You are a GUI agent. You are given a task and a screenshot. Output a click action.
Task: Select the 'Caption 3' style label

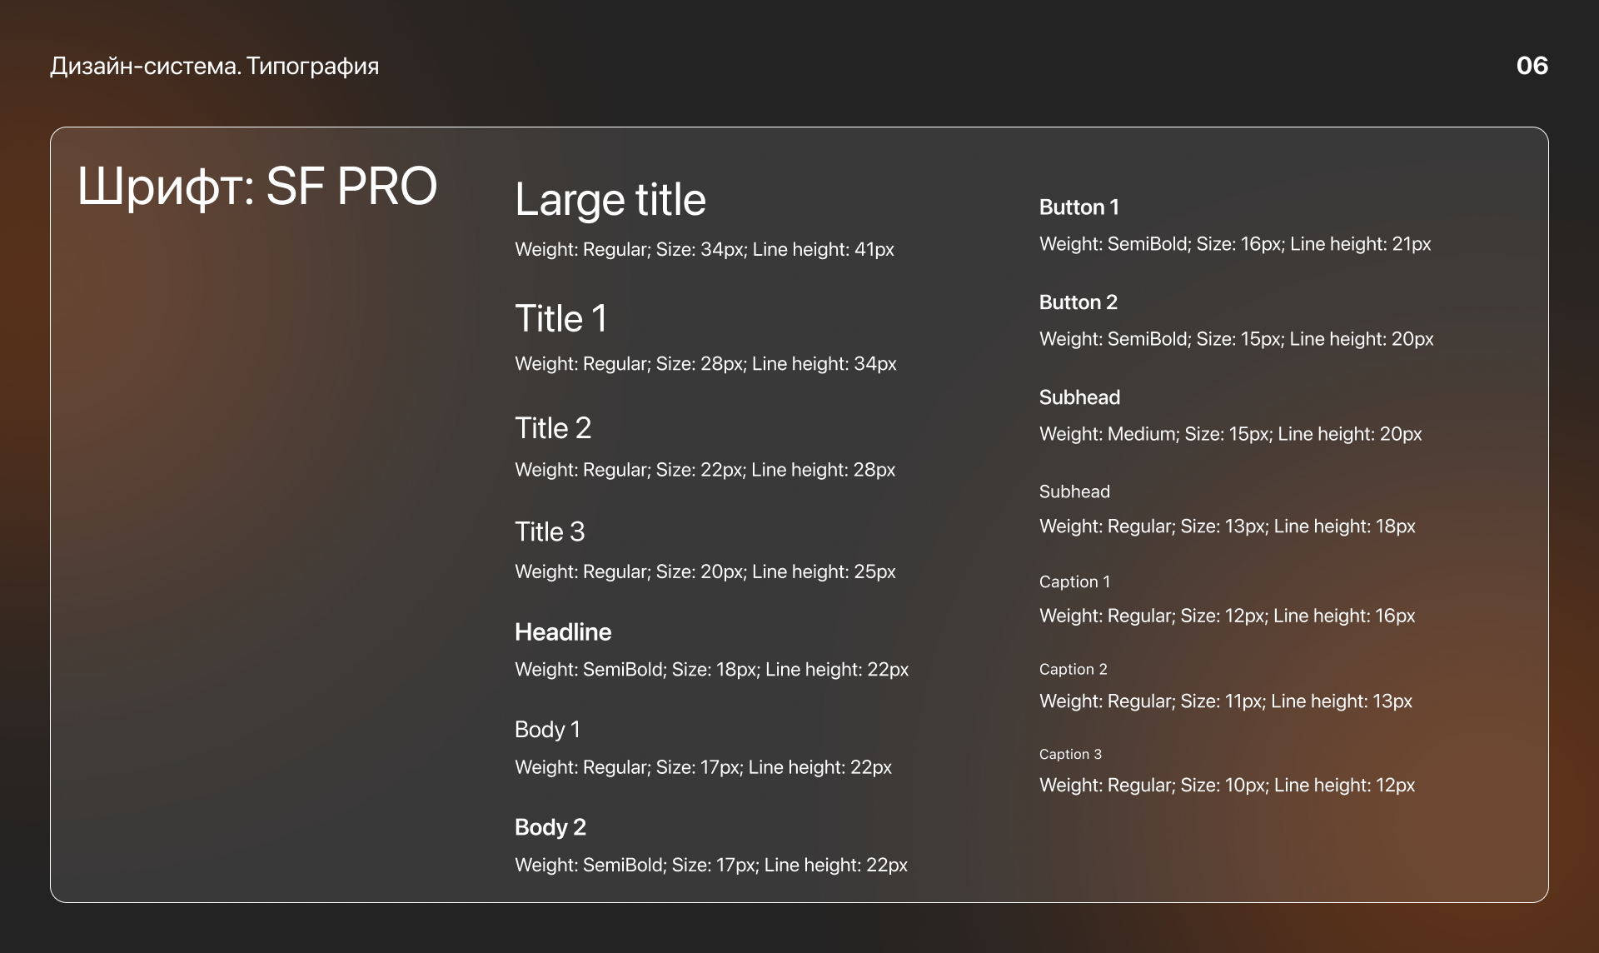pyautogui.click(x=1070, y=755)
